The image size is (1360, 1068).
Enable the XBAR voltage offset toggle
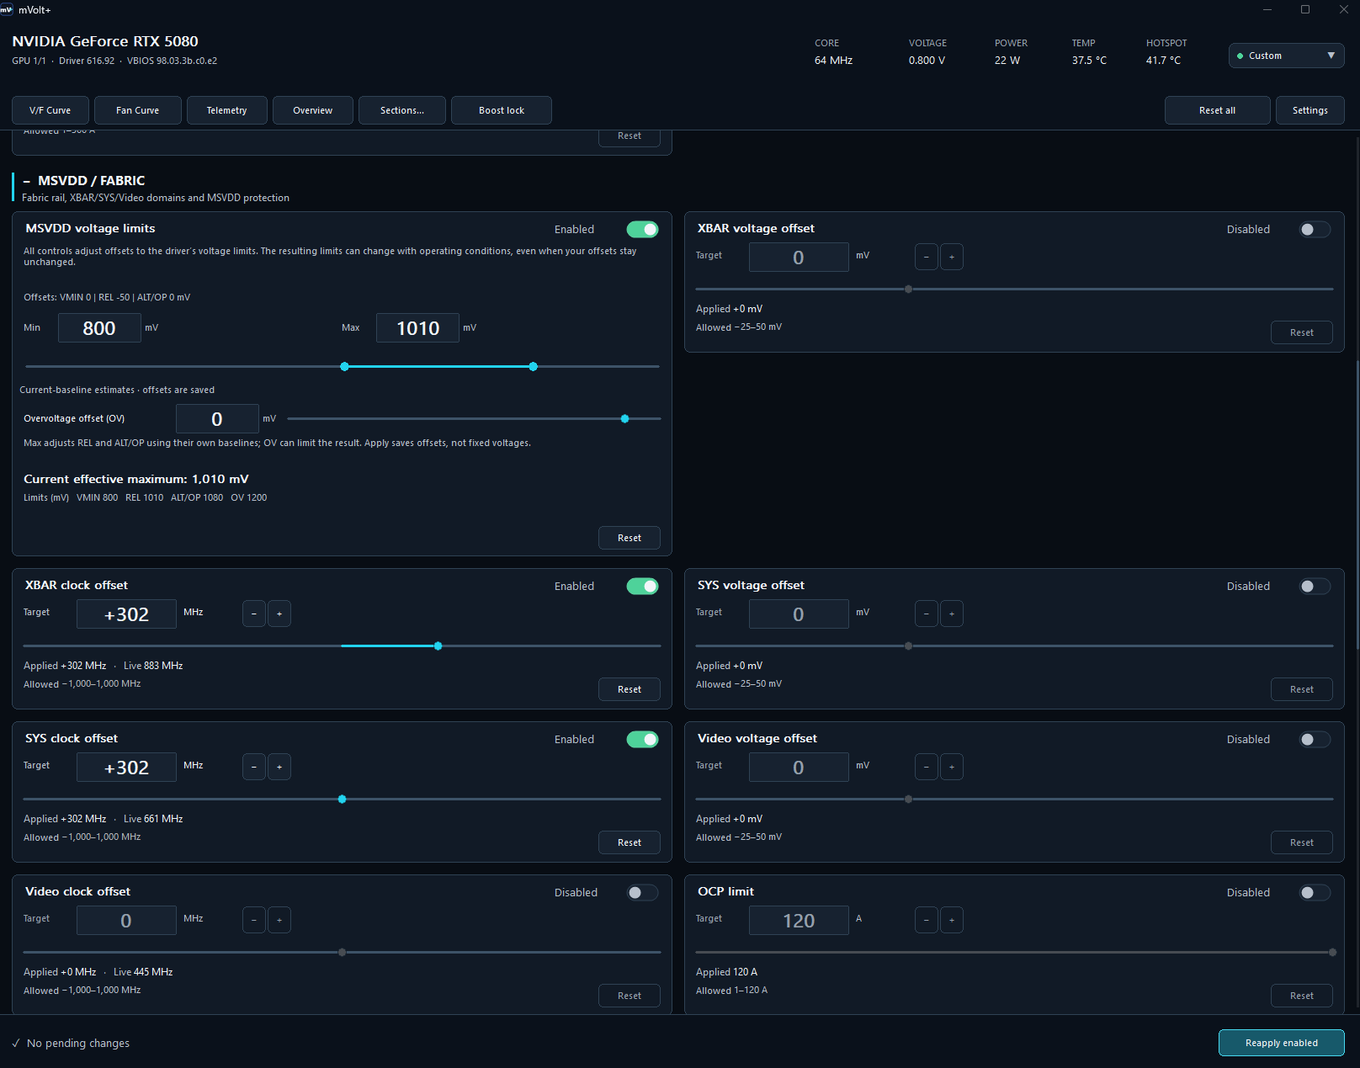[1315, 229]
